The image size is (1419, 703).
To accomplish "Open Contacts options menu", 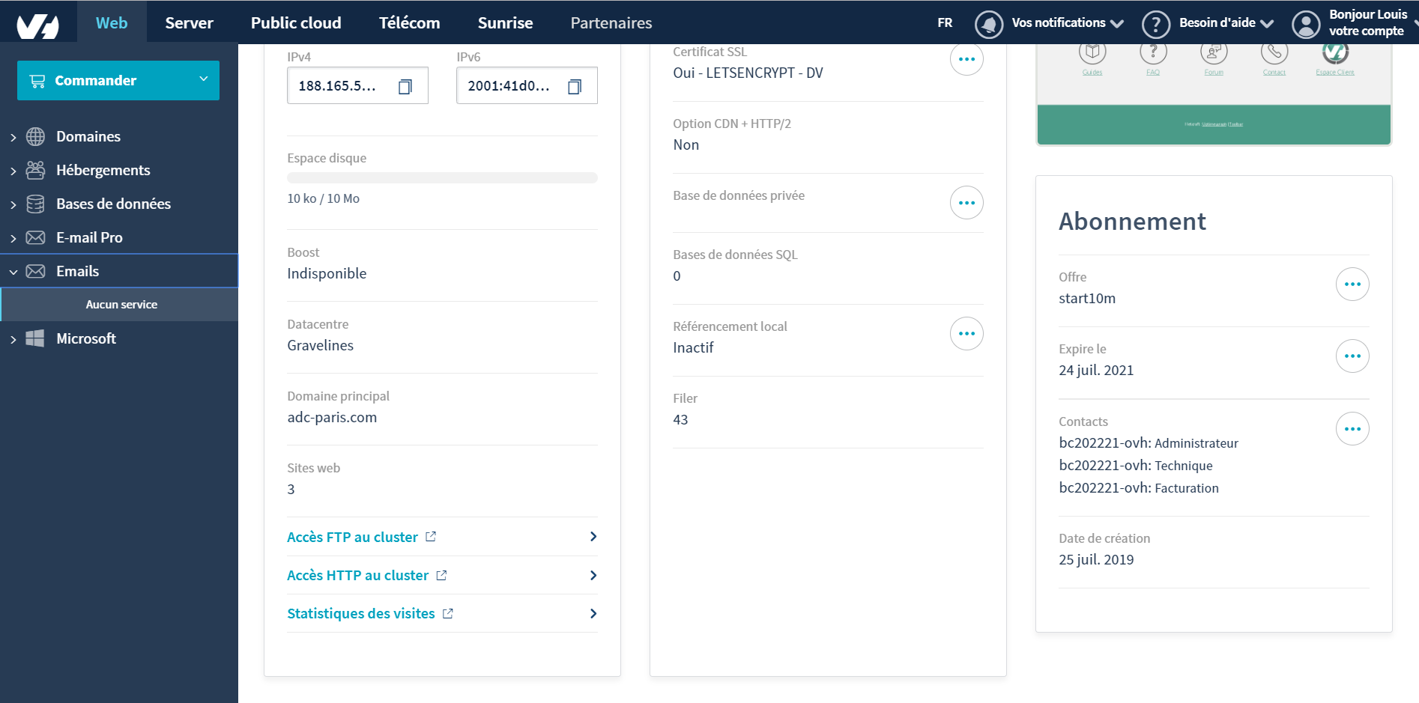I will click(x=1352, y=429).
